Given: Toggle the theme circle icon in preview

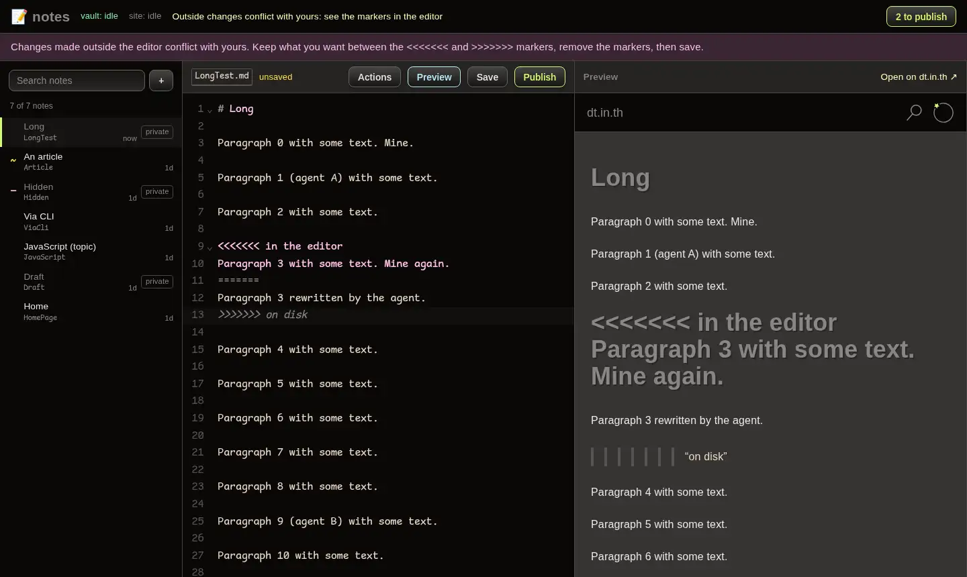Looking at the screenshot, I should coord(943,113).
